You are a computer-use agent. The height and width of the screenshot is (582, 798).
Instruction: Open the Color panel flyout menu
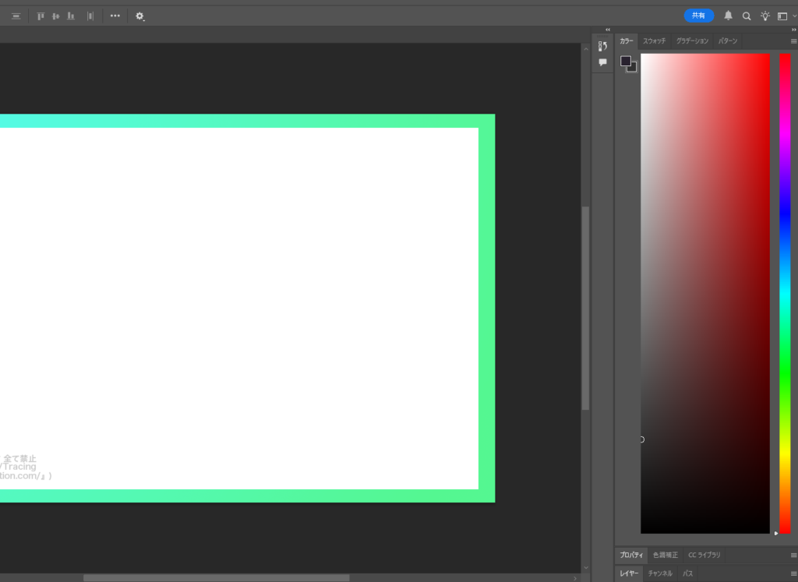click(793, 41)
